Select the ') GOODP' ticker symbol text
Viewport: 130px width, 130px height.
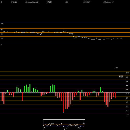click(x=87, y=2)
